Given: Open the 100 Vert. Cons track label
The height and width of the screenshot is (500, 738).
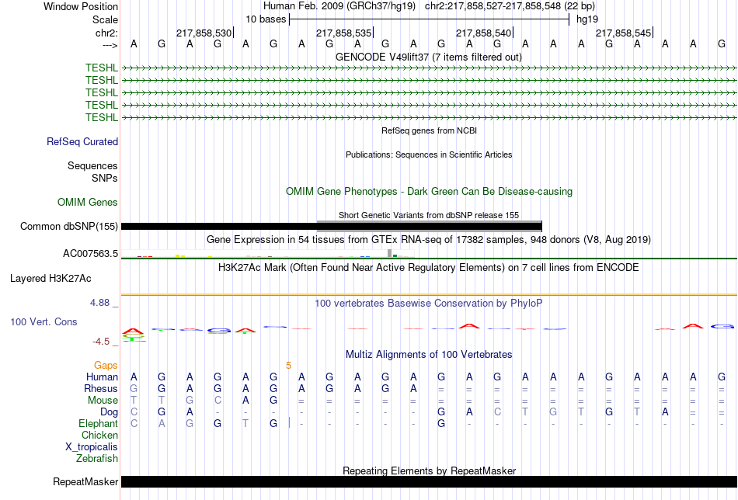Looking at the screenshot, I should (44, 321).
